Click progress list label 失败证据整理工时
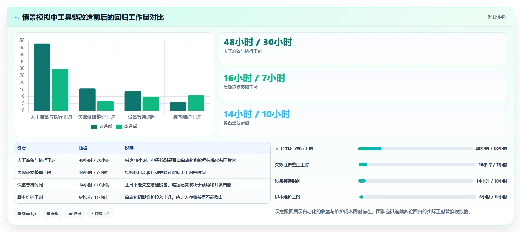This screenshot has width=521, height=232. [x=292, y=165]
